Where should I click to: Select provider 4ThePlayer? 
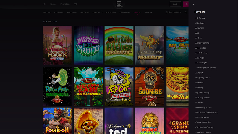[x=200, y=23]
